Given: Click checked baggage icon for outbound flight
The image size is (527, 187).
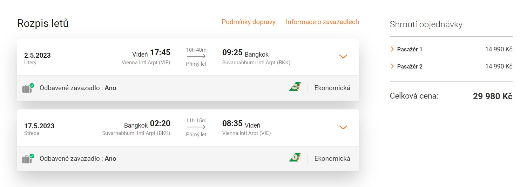Looking at the screenshot, I should [x=28, y=88].
